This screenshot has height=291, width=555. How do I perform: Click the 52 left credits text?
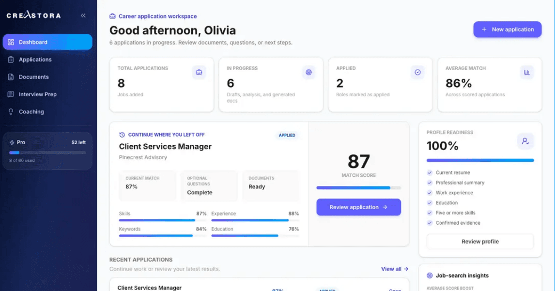[x=78, y=142]
